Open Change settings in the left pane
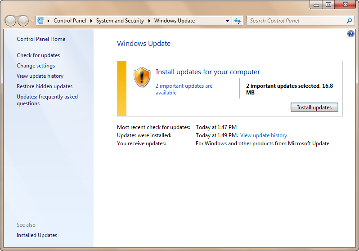 tap(36, 66)
